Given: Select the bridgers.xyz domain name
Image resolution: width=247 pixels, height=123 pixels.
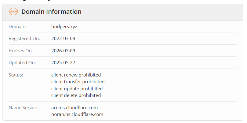Looking at the screenshot, I should pyautogui.click(x=64, y=27).
